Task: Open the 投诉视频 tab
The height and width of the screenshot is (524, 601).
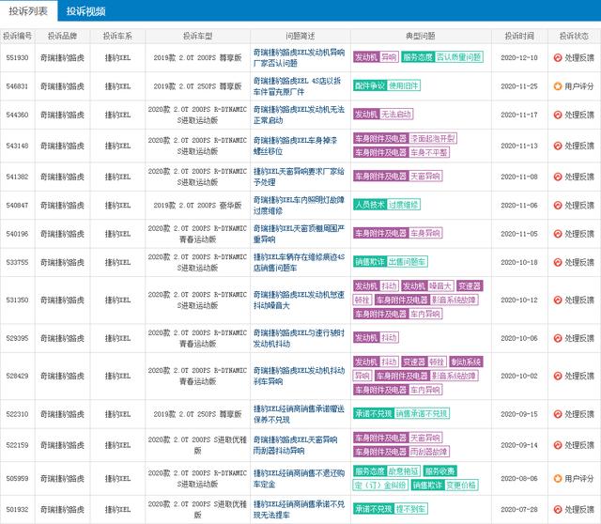Action: [85, 11]
